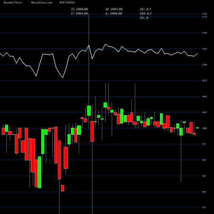Click the 875 price axis label
Image resolution: width=214 pixels, height=214 pixels.
tap(204, 208)
